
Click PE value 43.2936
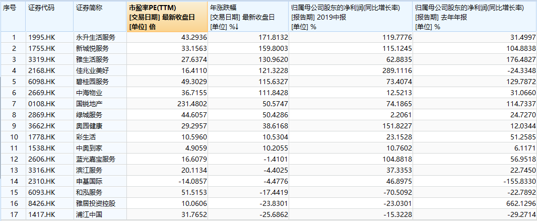pos(194,38)
